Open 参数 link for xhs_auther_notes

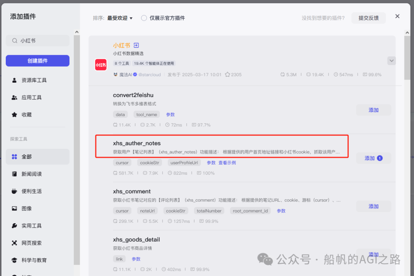click(x=211, y=163)
